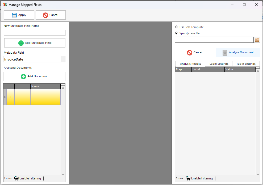The width and height of the screenshot is (263, 185).
Task: Open the folder browse icon beside file path
Action: [x=257, y=40]
